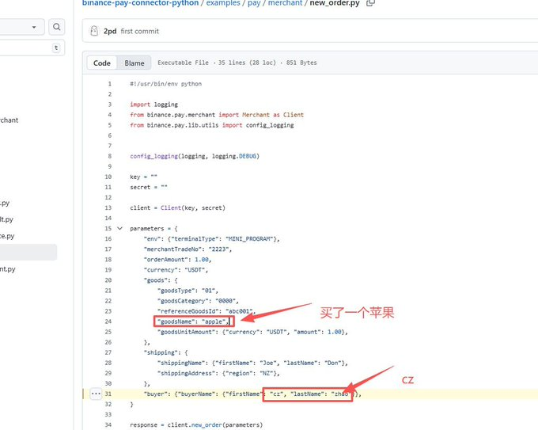This screenshot has height=430, width=538.
Task: Open the sidebar file ending in lt.py
Action: tap(6, 219)
